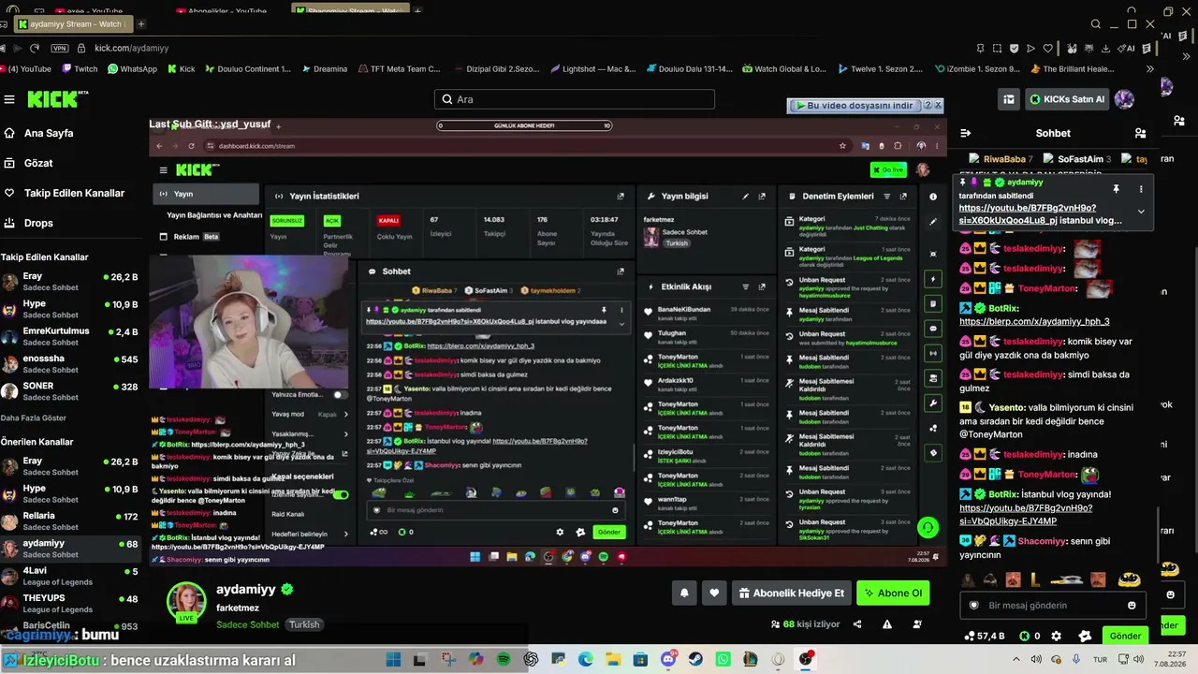The width and height of the screenshot is (1198, 674).
Task: Toggle the browser VPN badge
Action: tap(60, 48)
